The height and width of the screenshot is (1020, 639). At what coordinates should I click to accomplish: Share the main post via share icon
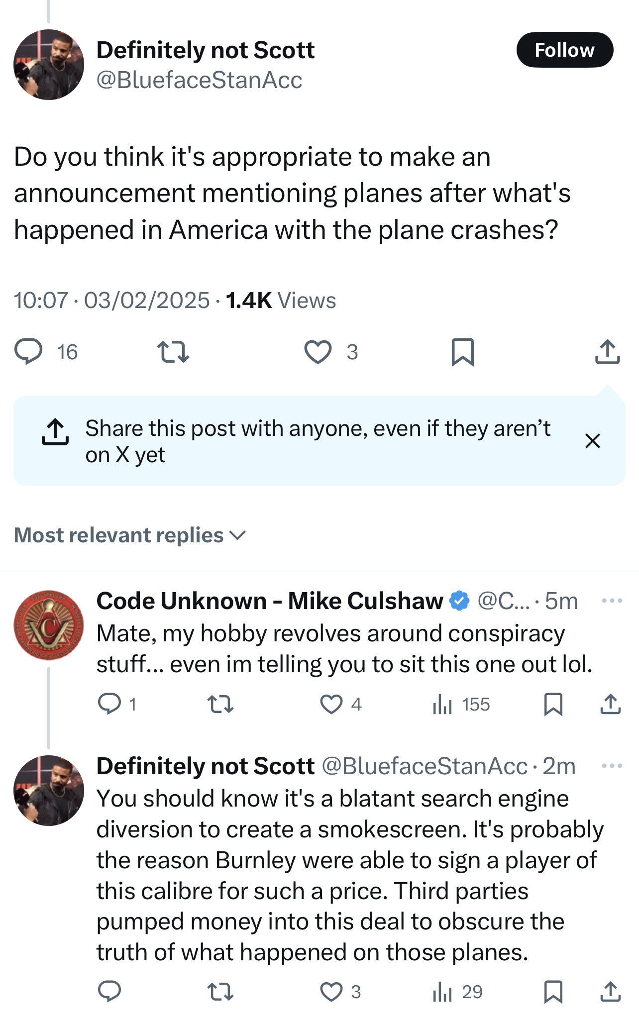pyautogui.click(x=607, y=352)
